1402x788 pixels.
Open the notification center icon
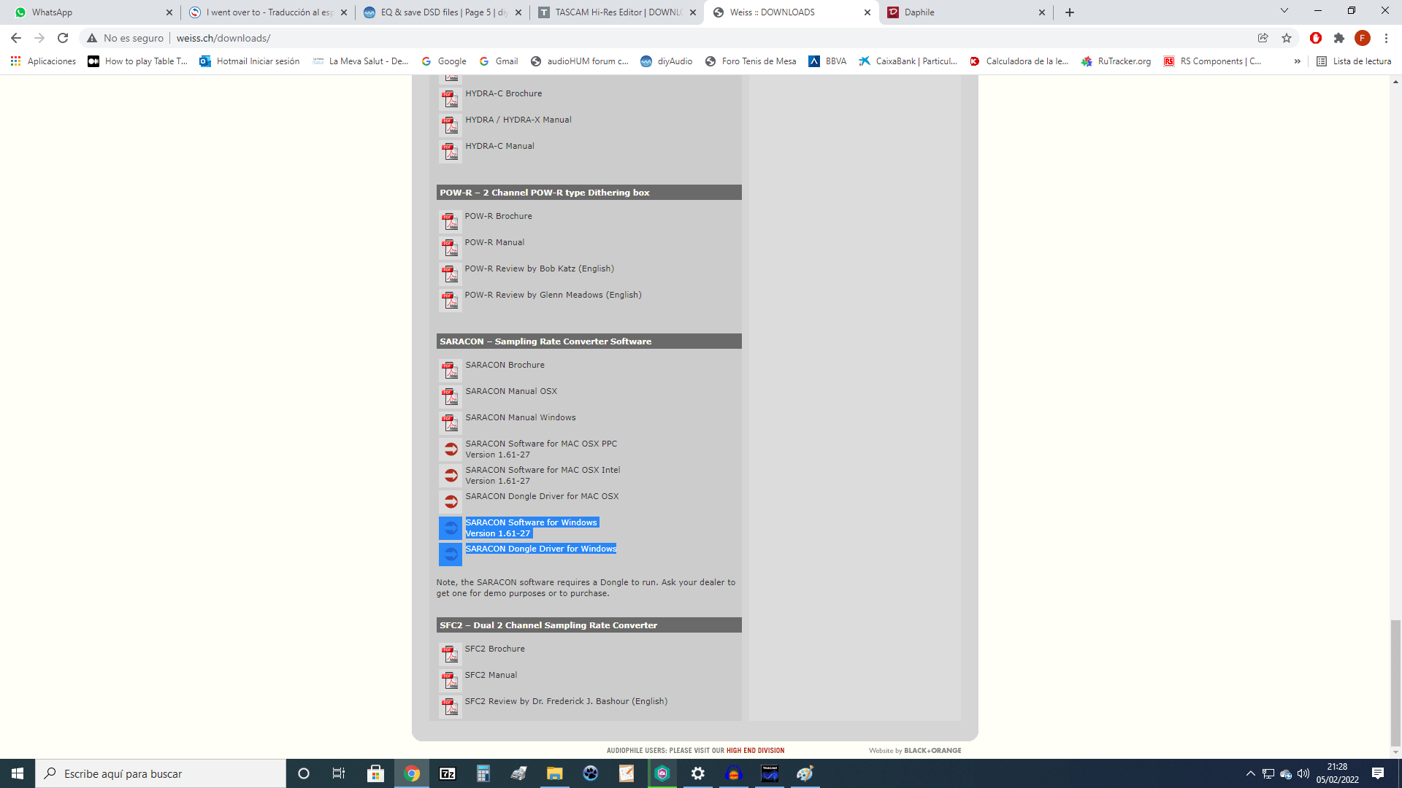pos(1378,773)
